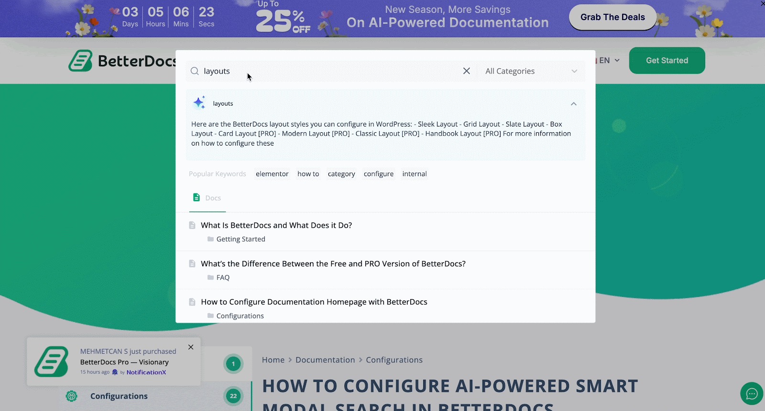Collapse the AI answer with the chevron
765x411 pixels.
pyautogui.click(x=574, y=104)
